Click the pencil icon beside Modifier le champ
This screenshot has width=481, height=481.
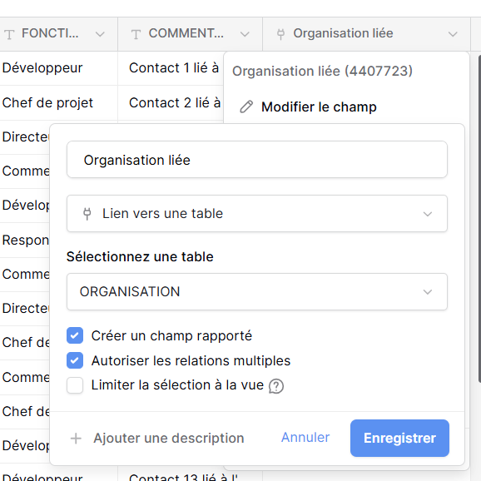point(246,107)
